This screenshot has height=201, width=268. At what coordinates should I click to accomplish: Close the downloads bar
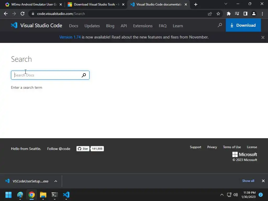click(x=263, y=181)
